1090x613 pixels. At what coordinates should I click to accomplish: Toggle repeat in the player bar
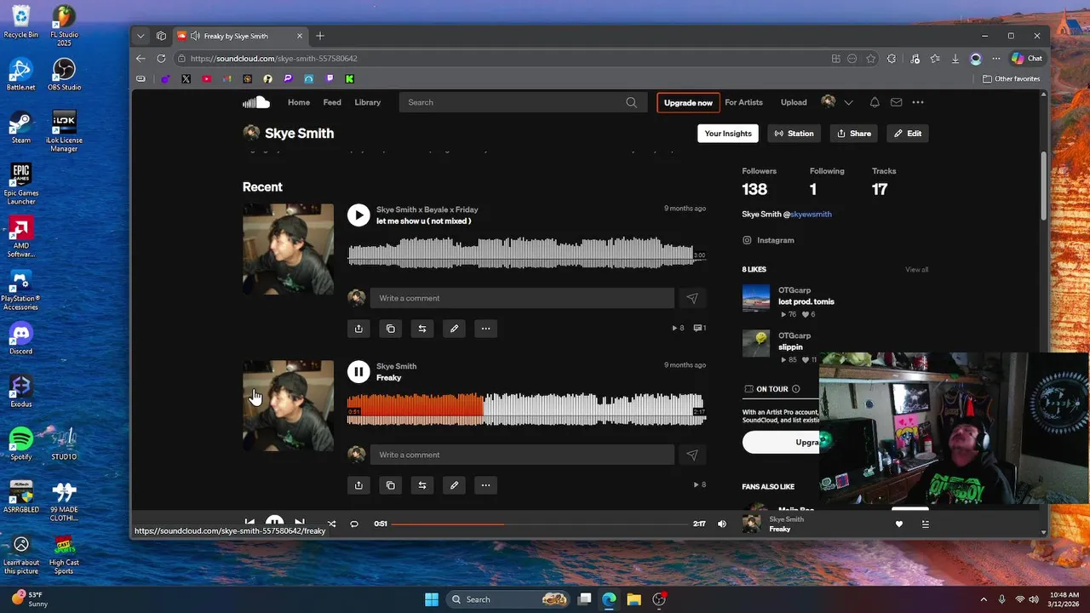354,524
